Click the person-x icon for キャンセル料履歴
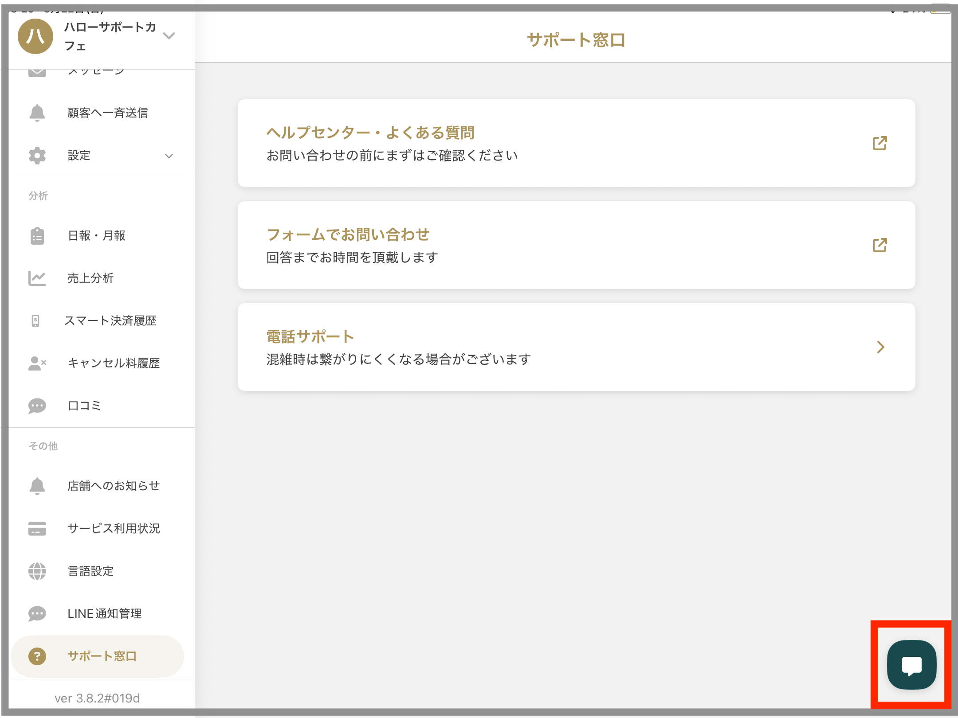Screen dimensions: 958x718 37,363
